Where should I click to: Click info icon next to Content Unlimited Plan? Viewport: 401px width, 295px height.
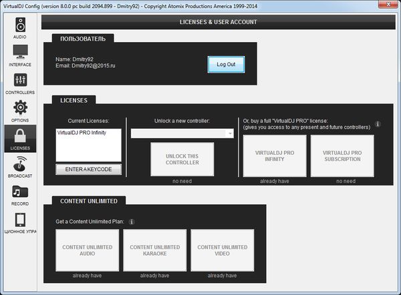132,222
